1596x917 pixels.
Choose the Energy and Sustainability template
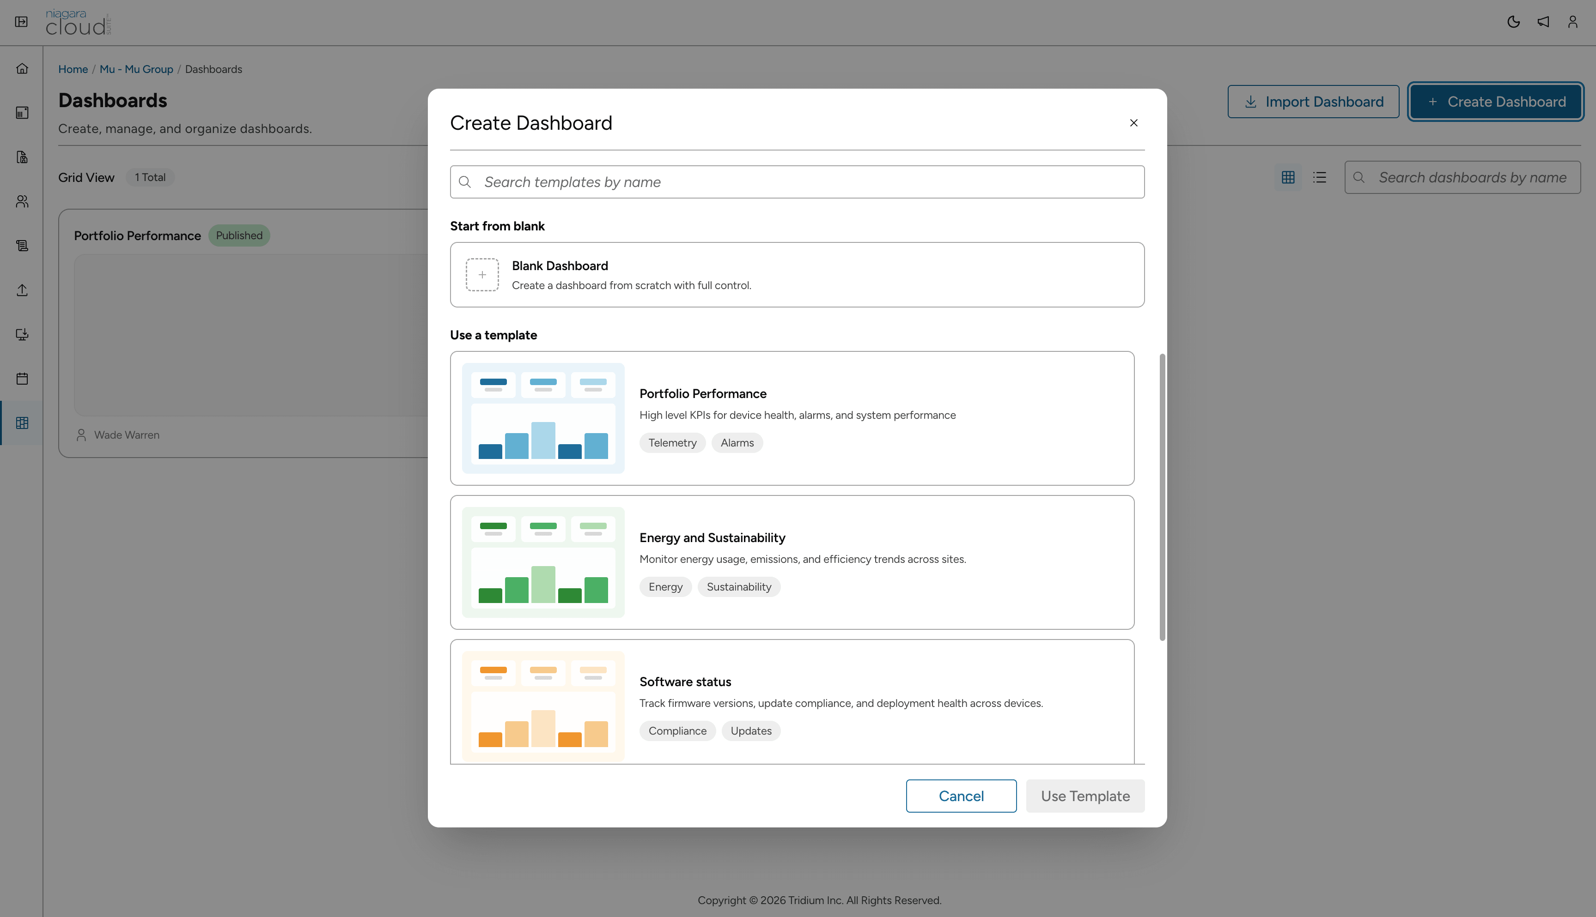792,562
